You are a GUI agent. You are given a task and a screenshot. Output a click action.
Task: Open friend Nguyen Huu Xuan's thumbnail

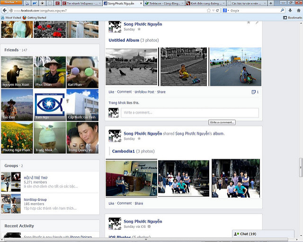pos(17,72)
